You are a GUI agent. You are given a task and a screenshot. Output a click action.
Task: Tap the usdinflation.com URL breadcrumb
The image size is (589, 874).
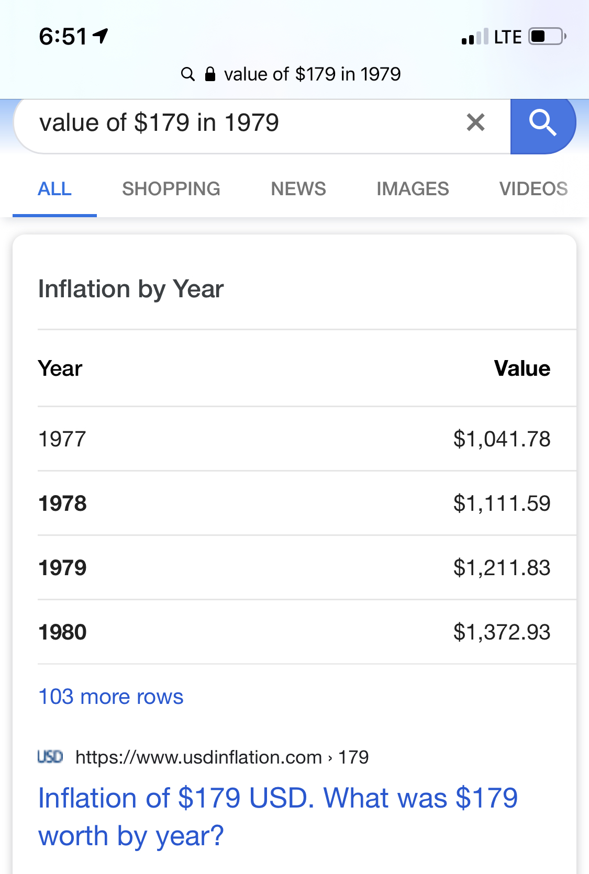pos(222,757)
